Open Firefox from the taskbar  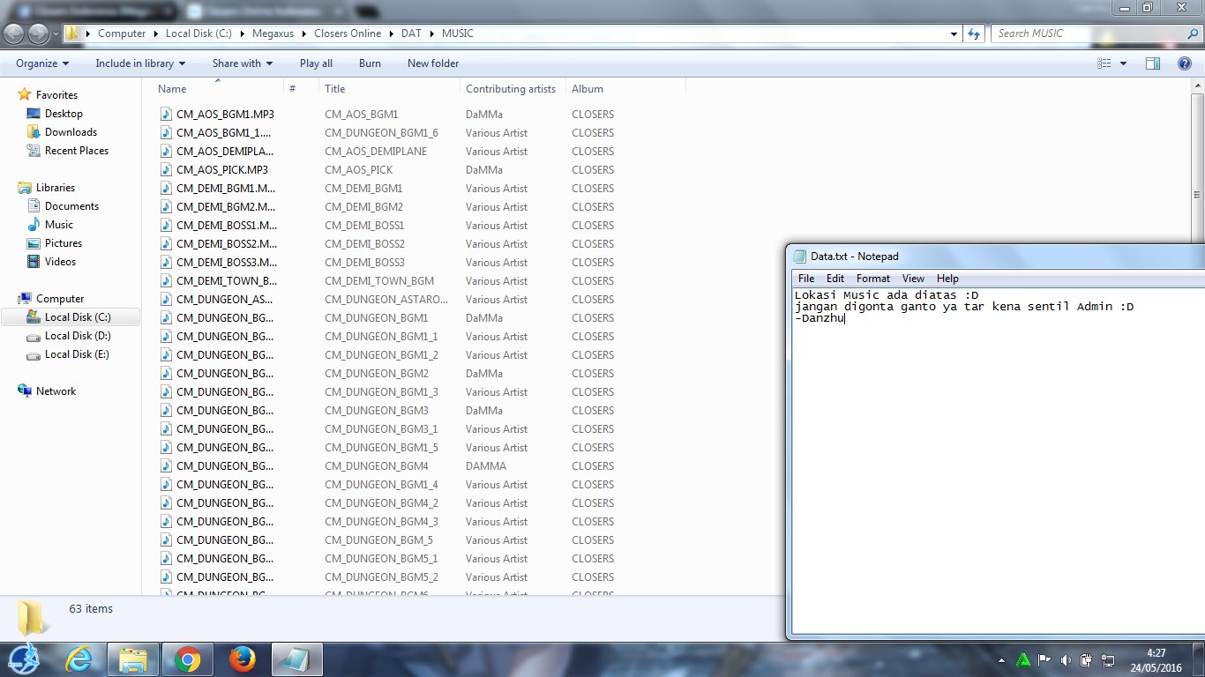coord(242,659)
